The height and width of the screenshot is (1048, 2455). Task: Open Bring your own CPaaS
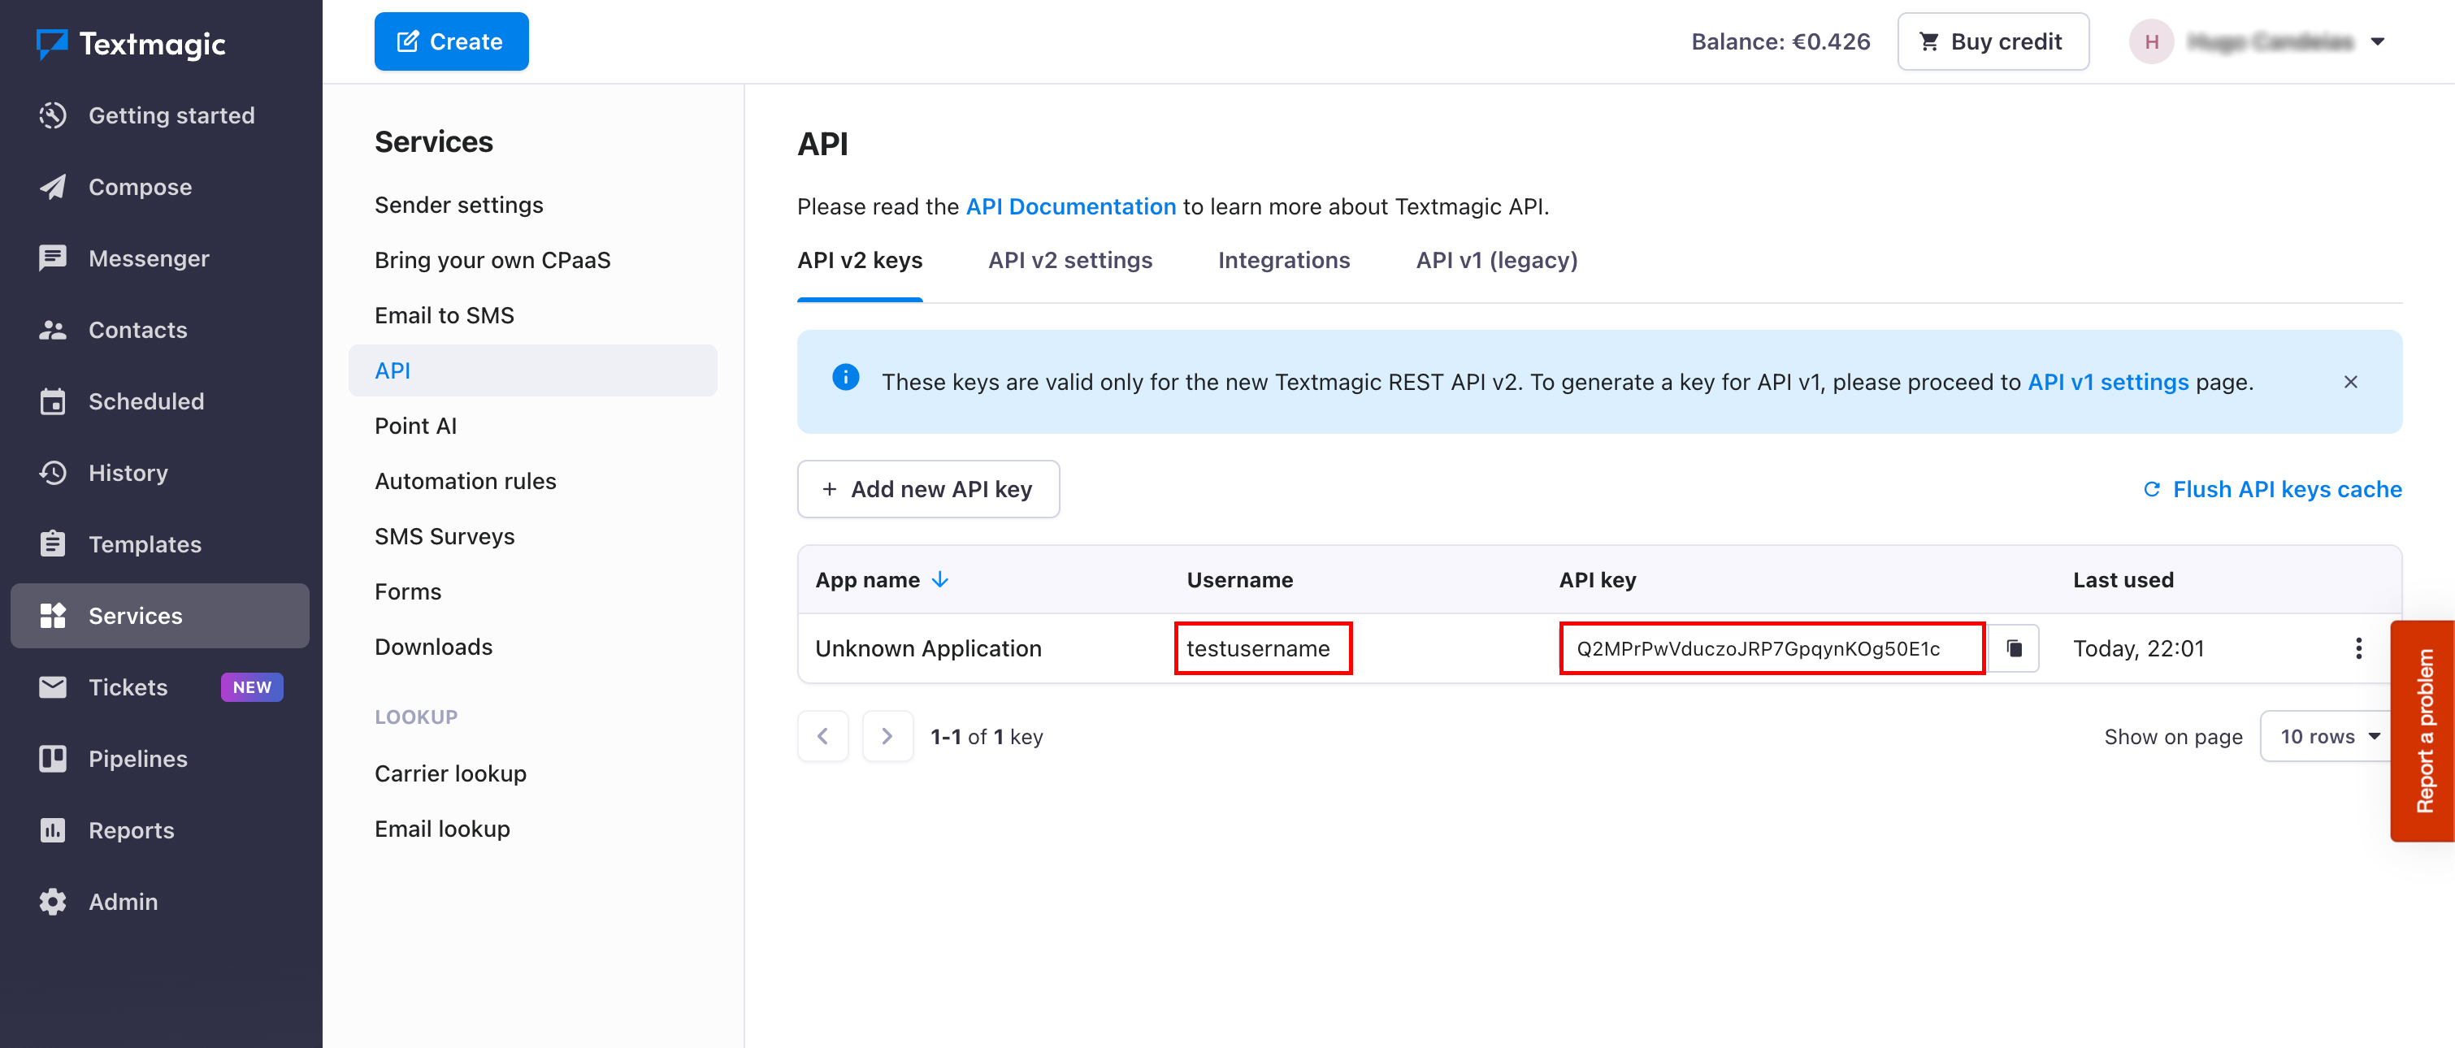(533, 260)
